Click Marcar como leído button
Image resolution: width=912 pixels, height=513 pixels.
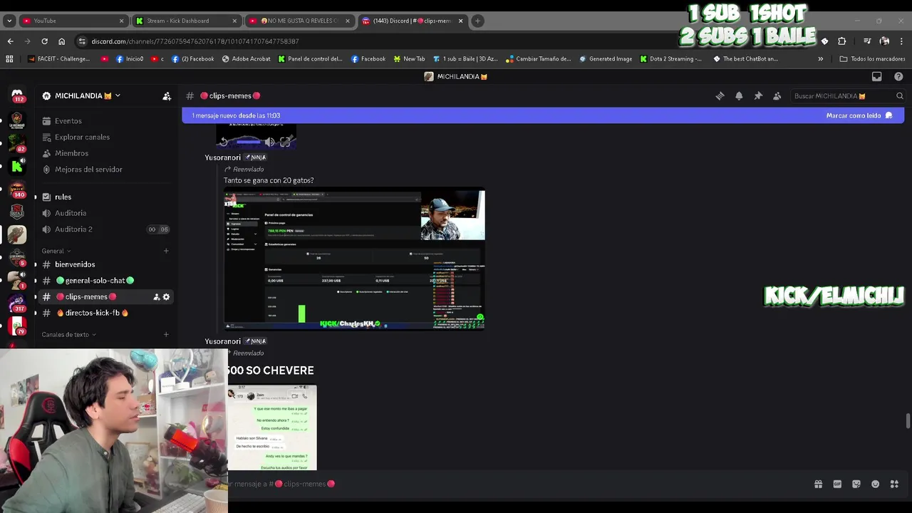(x=859, y=115)
